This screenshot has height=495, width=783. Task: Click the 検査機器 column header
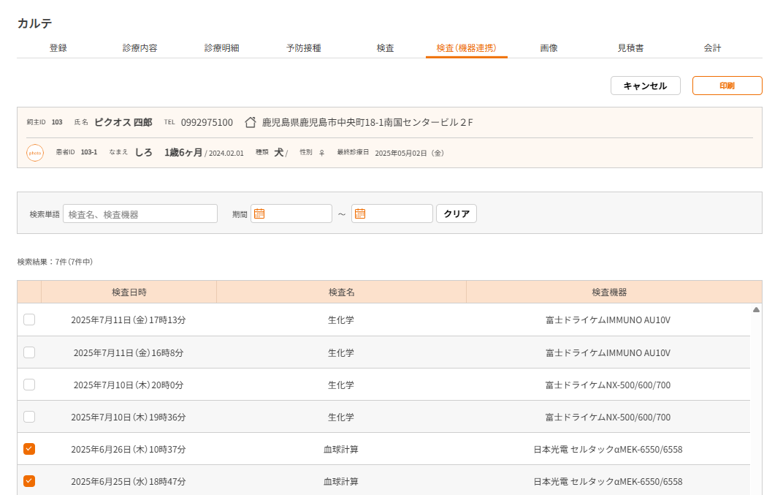pyautogui.click(x=608, y=292)
